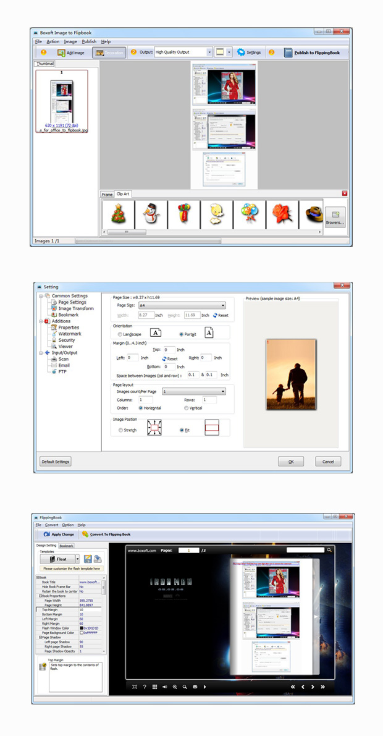Collapse the Input/Output tree node
This screenshot has width=383, height=736.
pos(41,352)
